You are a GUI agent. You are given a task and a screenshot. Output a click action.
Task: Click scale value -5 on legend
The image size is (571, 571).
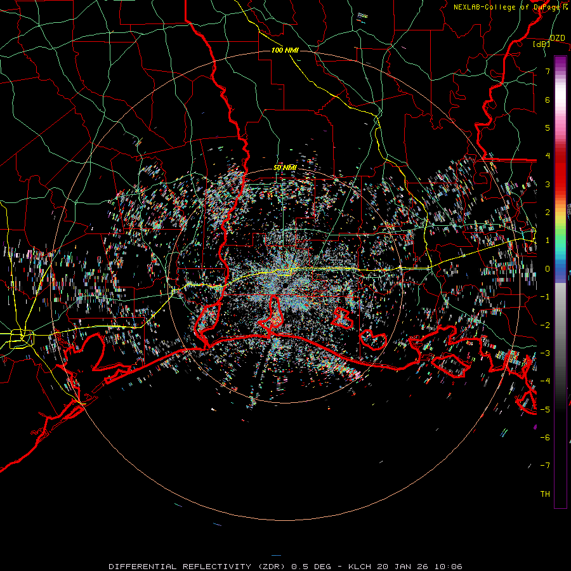point(545,409)
